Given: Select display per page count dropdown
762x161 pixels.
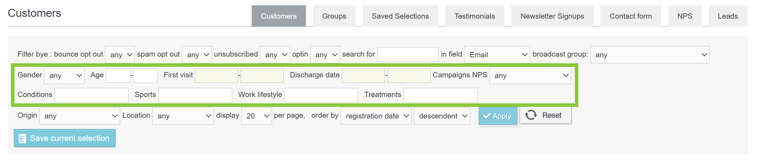Looking at the screenshot, I should pyautogui.click(x=256, y=116).
